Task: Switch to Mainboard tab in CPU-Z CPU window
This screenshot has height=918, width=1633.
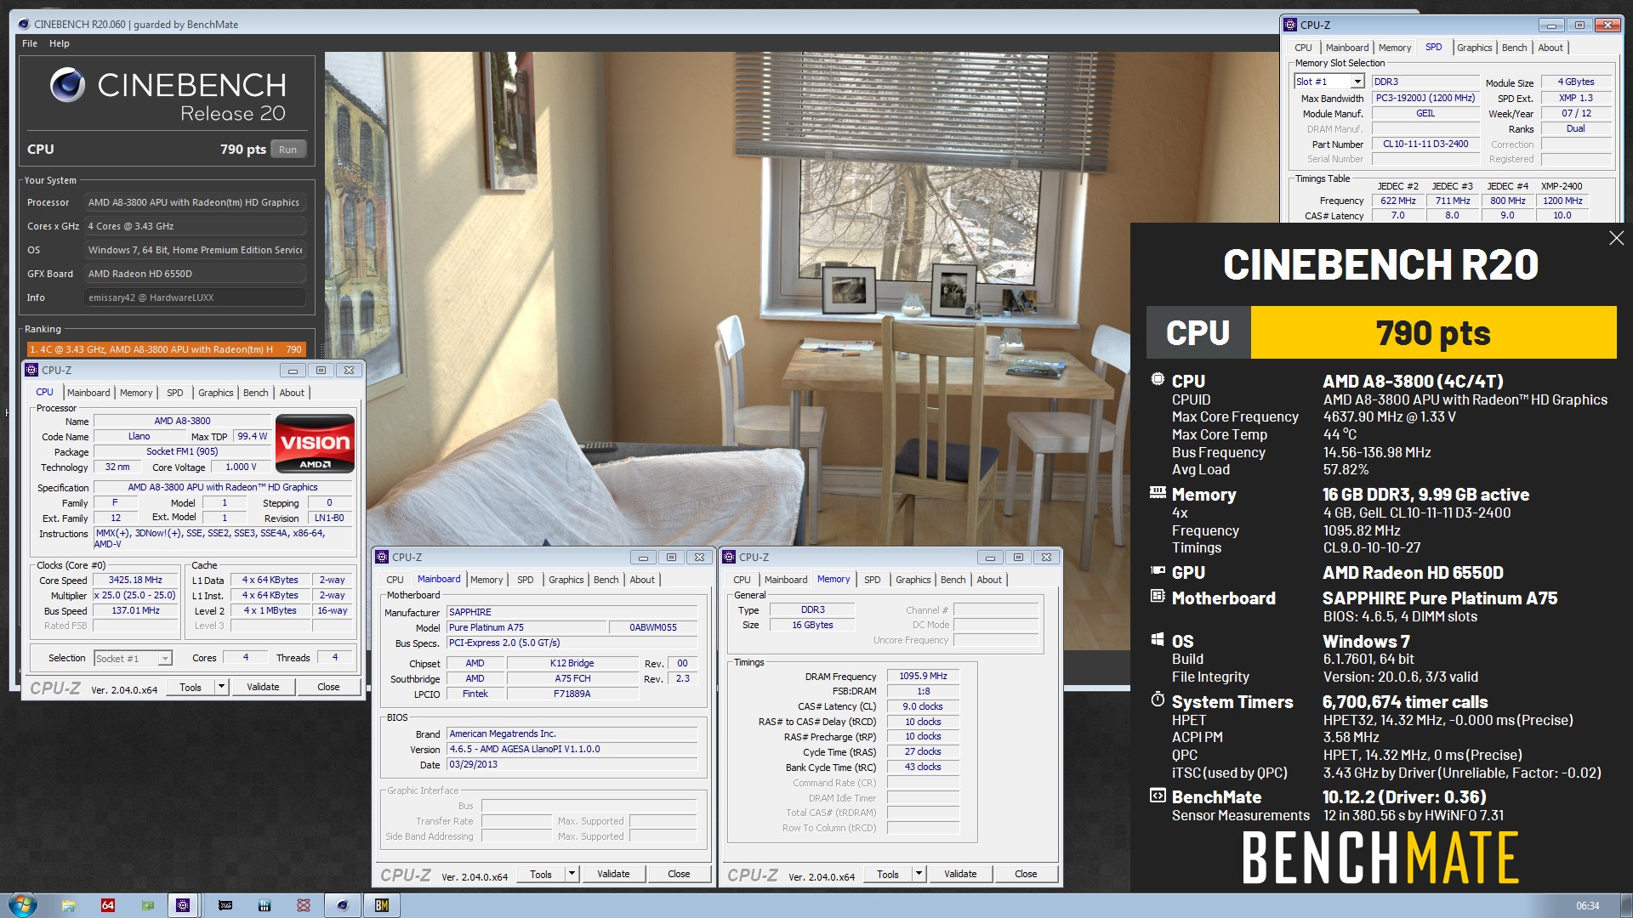Action: click(88, 393)
